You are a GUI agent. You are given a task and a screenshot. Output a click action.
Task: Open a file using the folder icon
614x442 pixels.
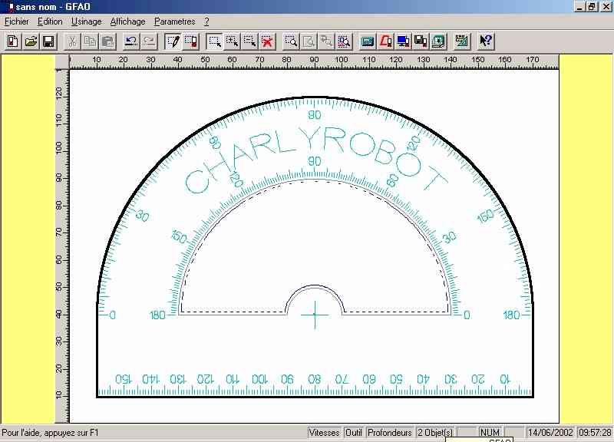point(31,41)
